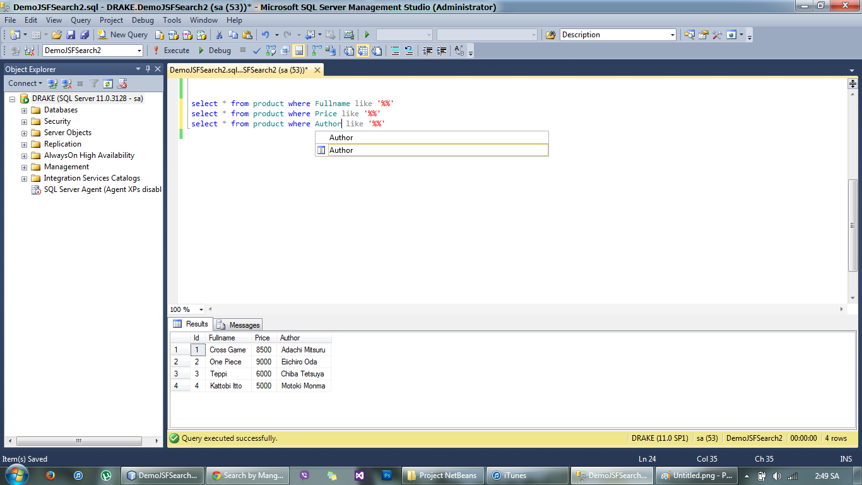Open the Object Explorer window icon in the toolbar

689,35
